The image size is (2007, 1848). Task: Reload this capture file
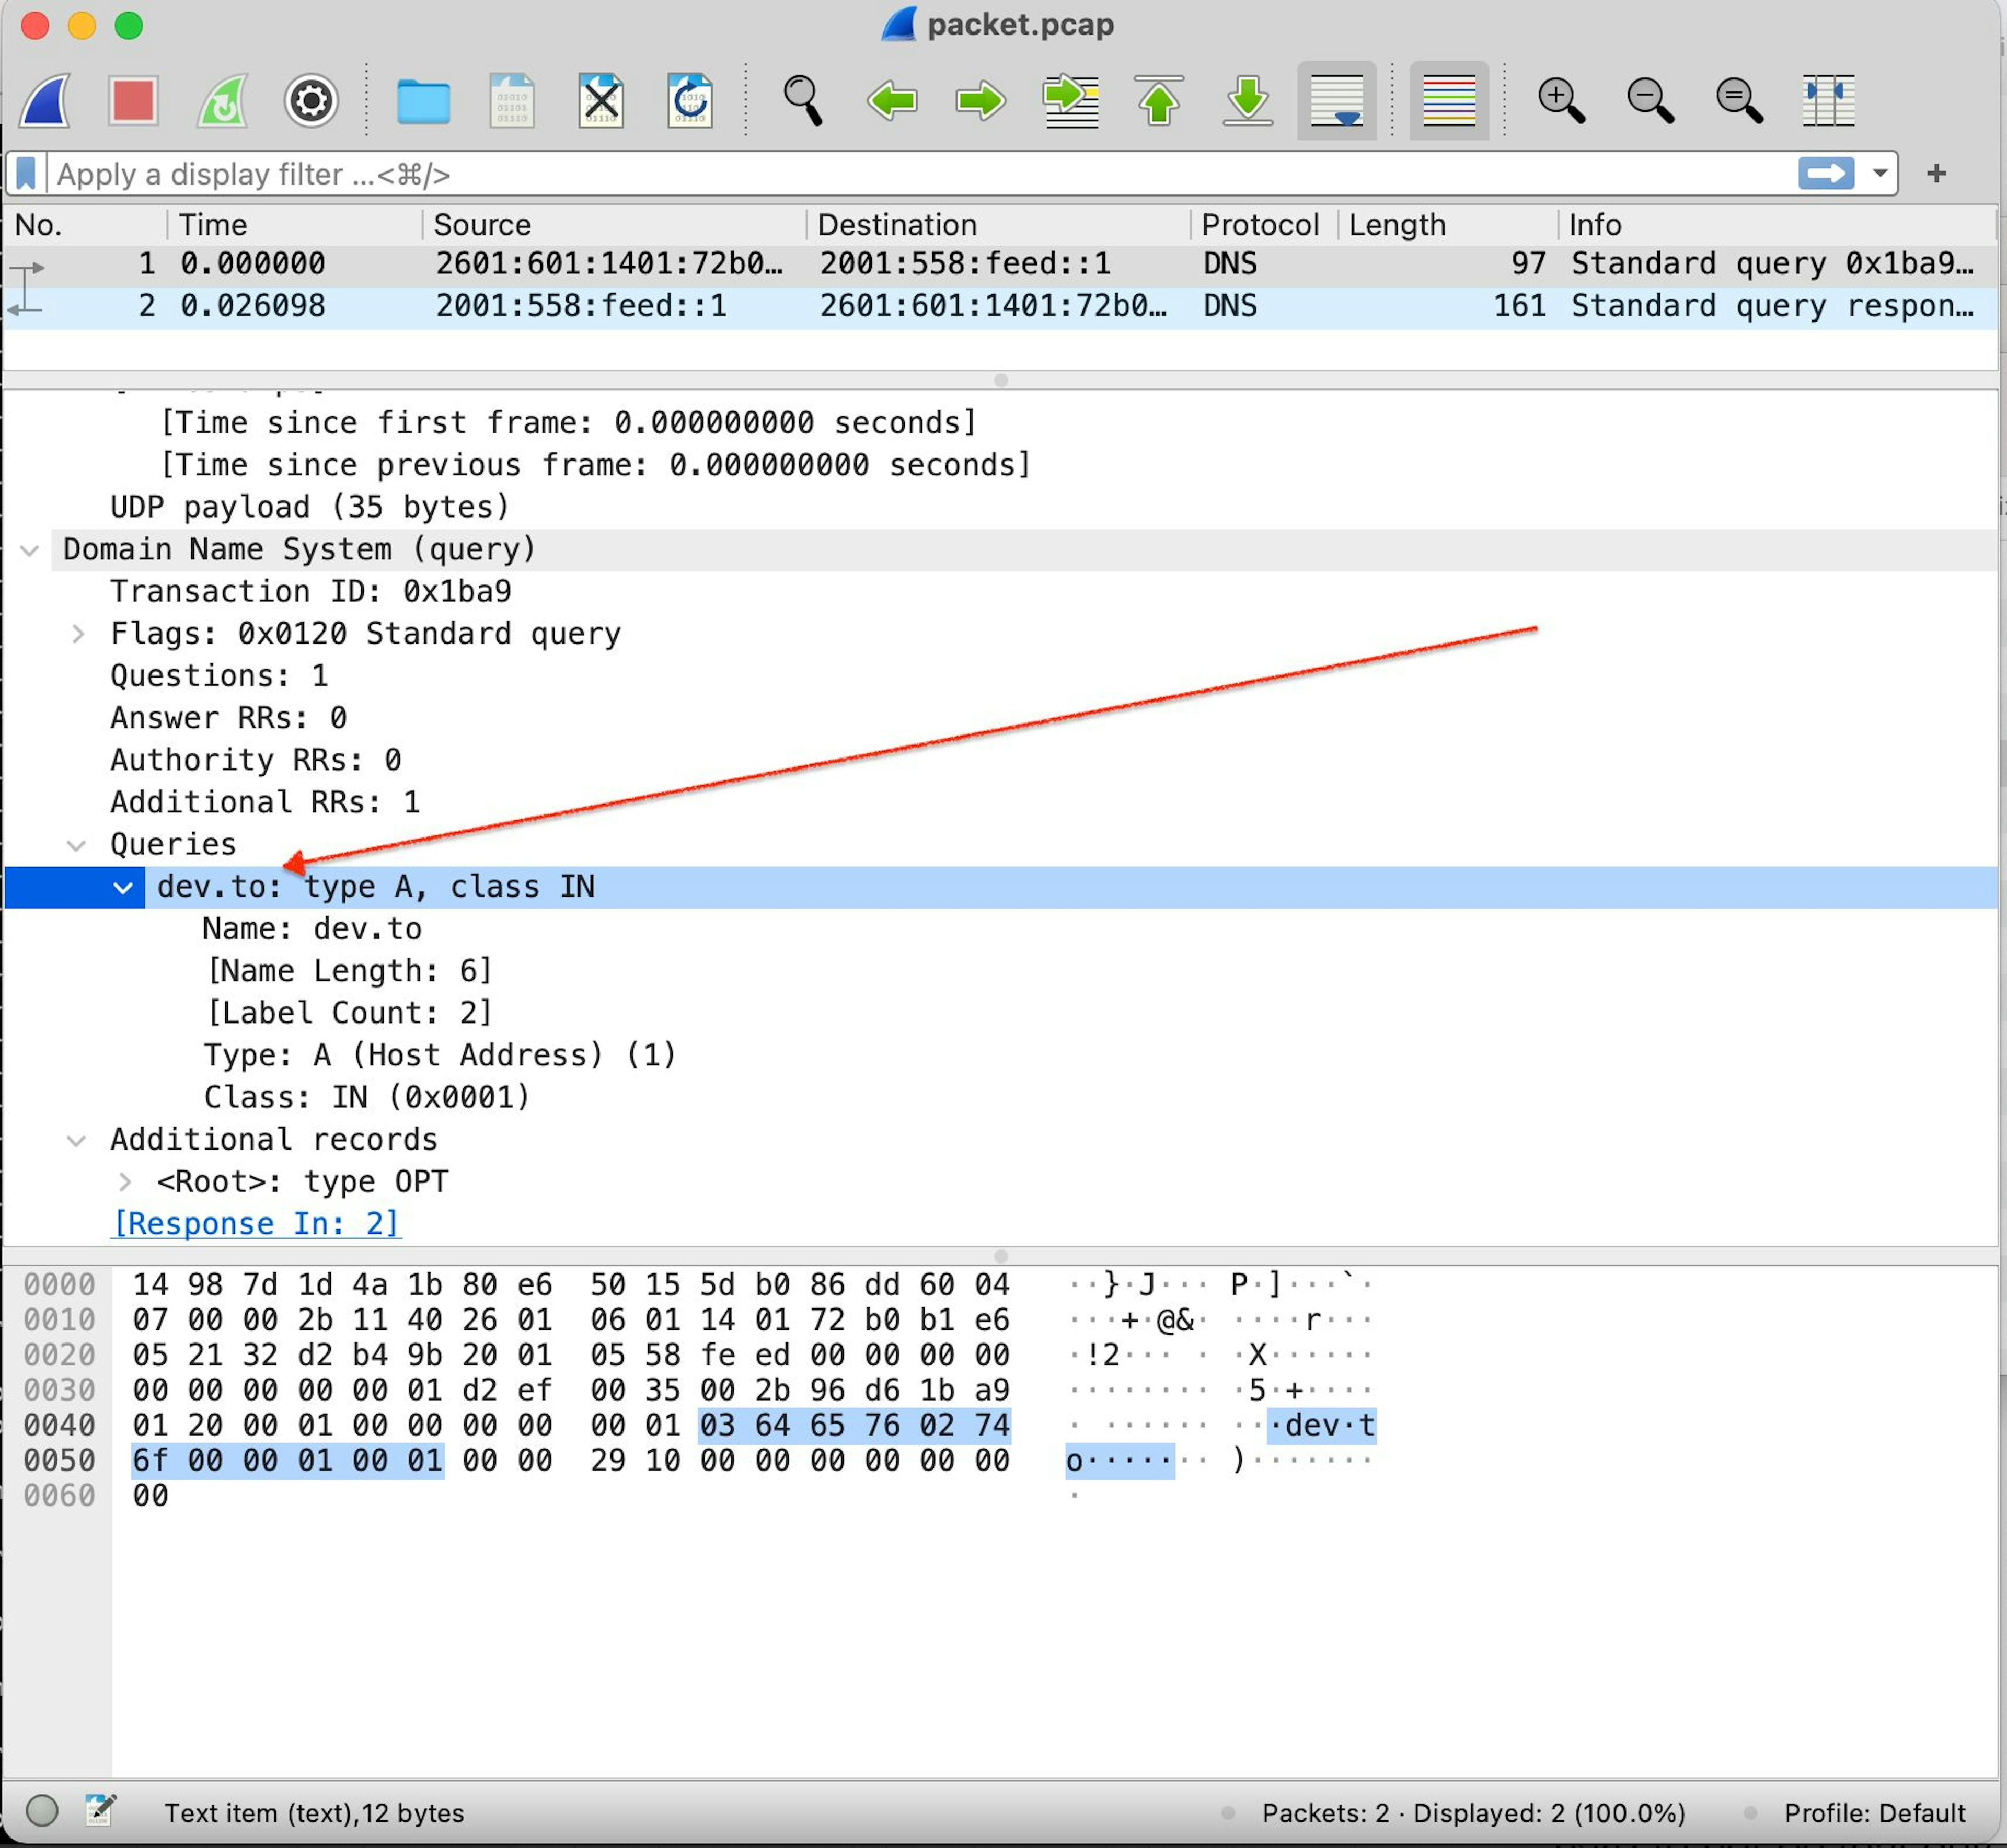point(690,100)
